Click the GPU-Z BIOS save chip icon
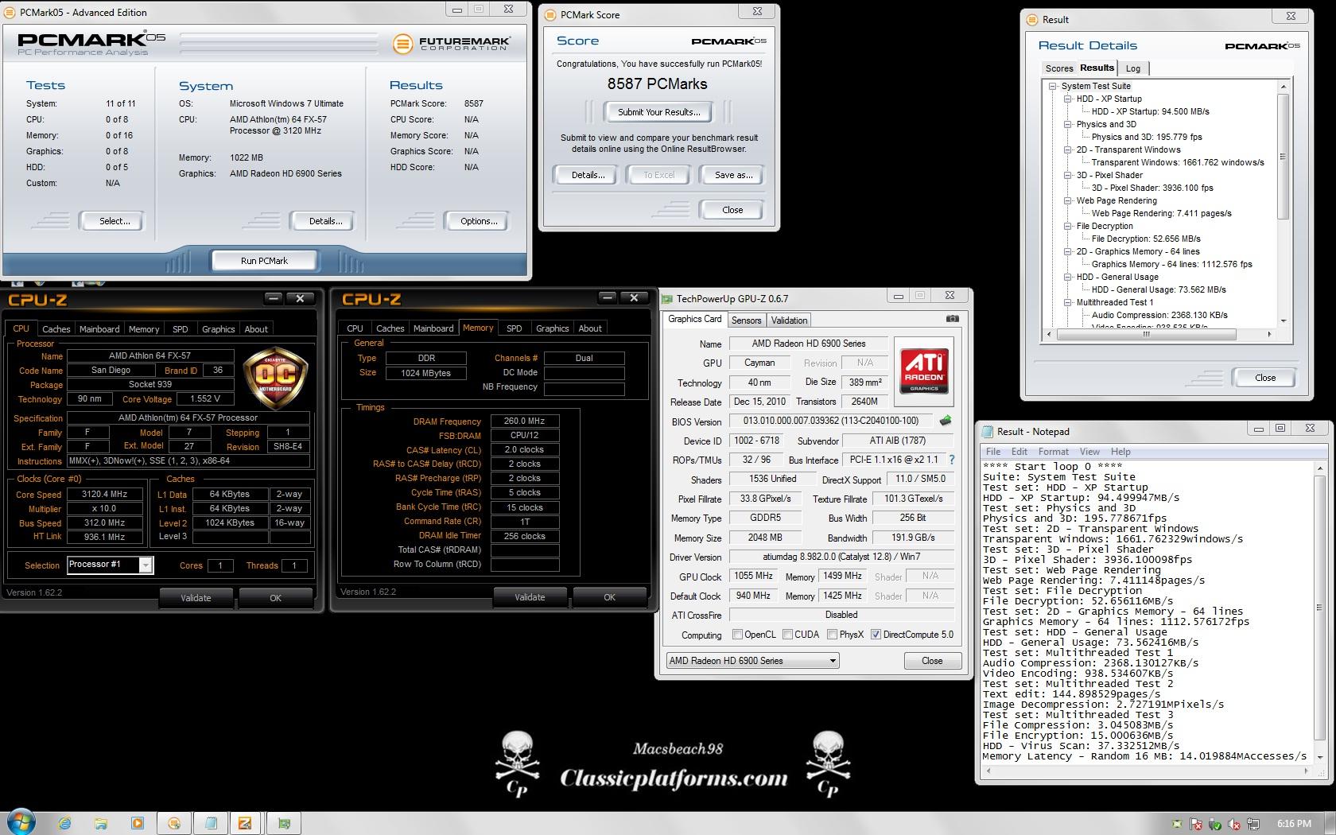1336x835 pixels. [x=946, y=421]
